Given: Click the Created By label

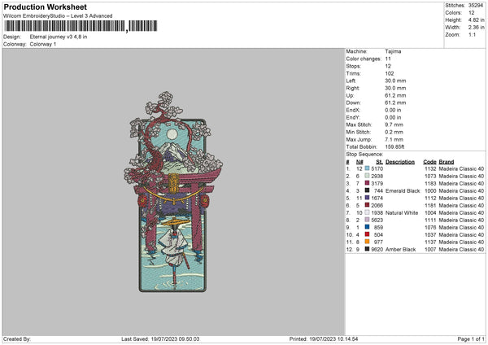Looking at the screenshot, I should coord(17,339).
